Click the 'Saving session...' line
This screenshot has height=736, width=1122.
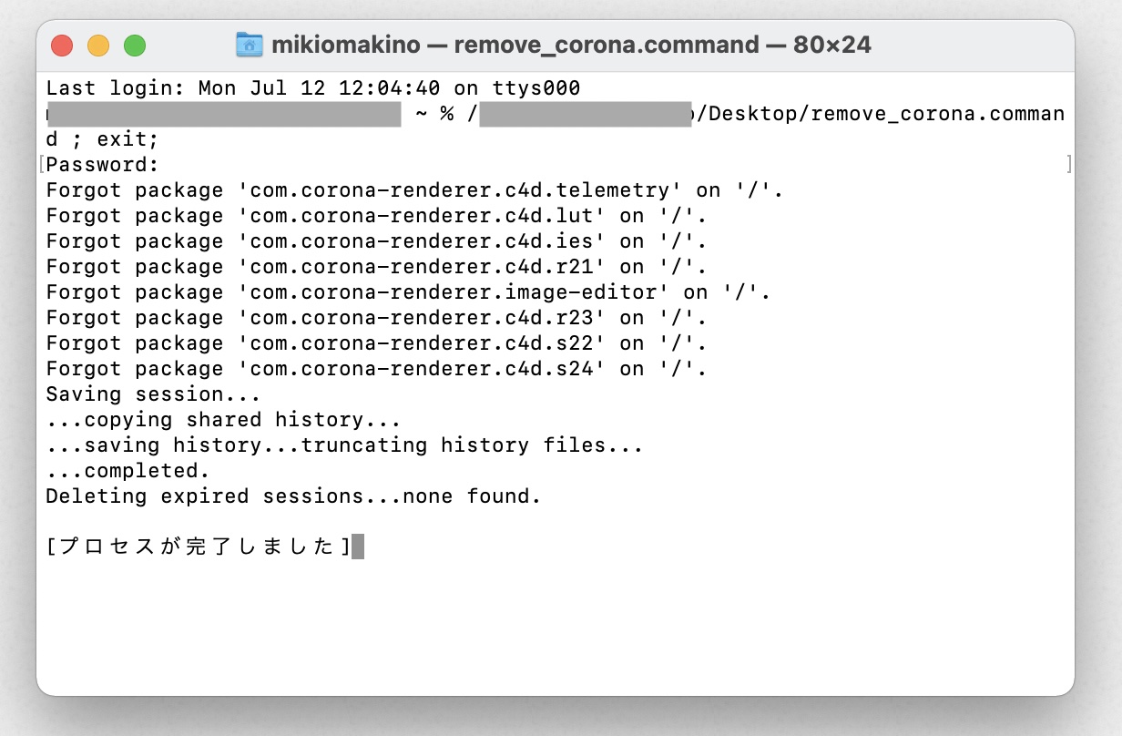[153, 394]
